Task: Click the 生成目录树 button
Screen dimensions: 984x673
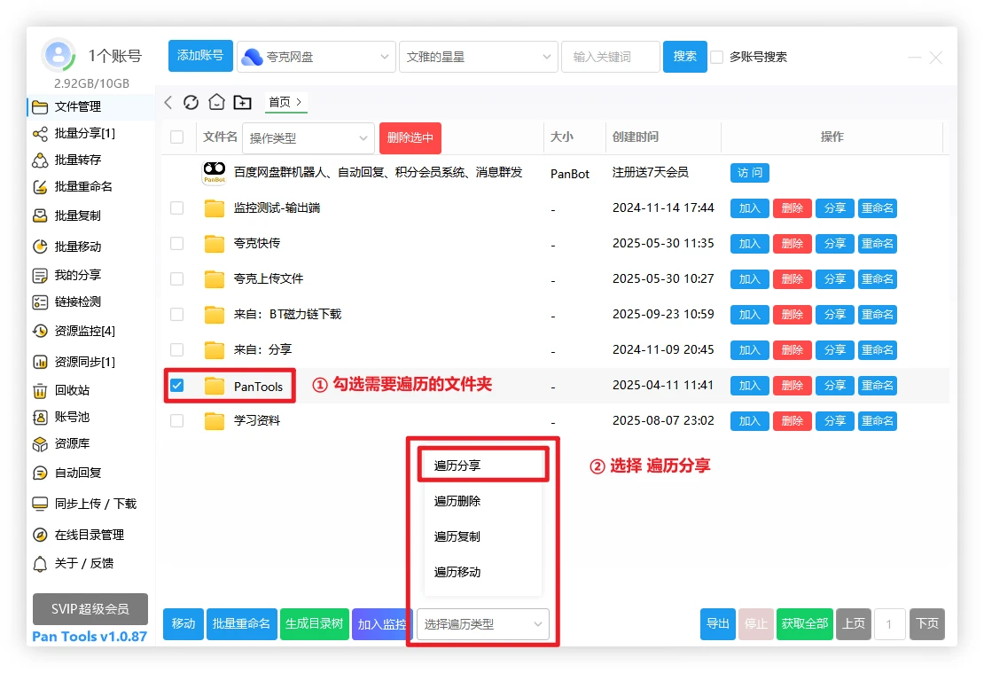Action: coord(314,624)
